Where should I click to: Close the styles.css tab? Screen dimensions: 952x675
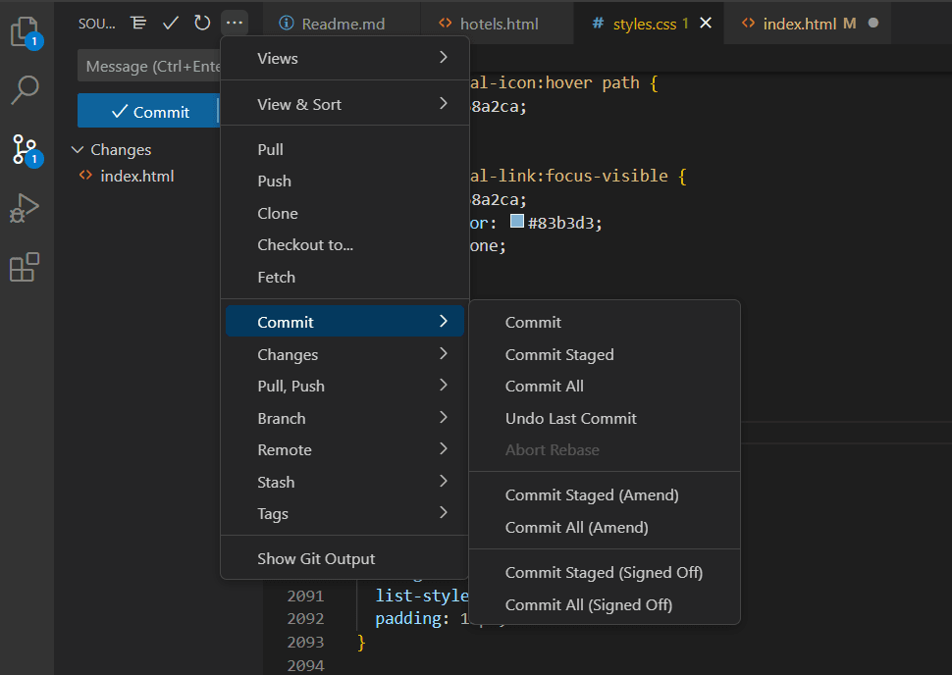[x=706, y=24]
